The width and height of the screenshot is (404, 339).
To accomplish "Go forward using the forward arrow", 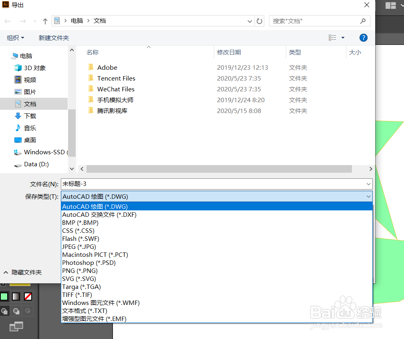I will [x=23, y=21].
